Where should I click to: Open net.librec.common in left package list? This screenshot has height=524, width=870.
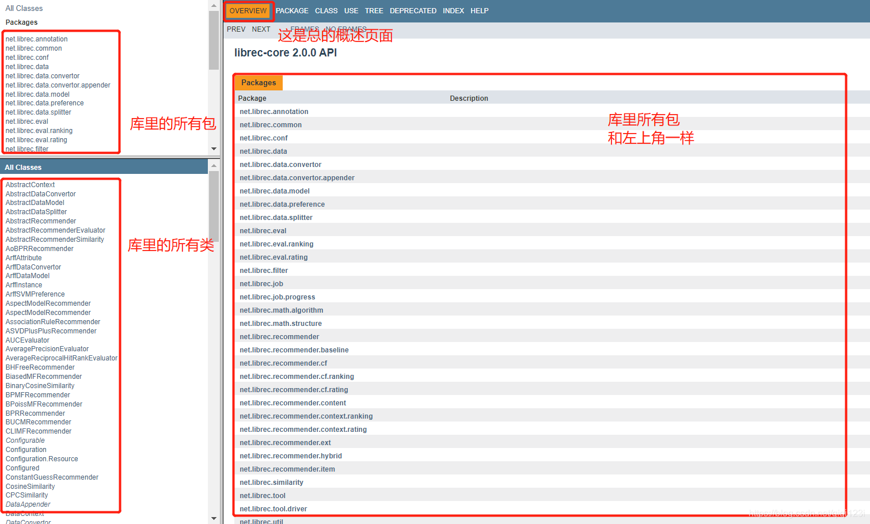(34, 48)
